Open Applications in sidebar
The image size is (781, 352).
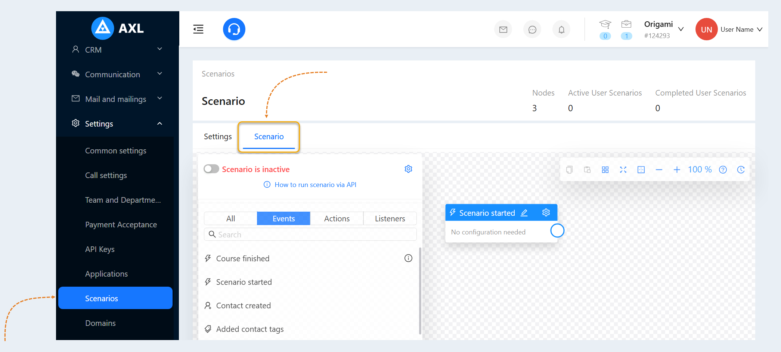point(116,274)
